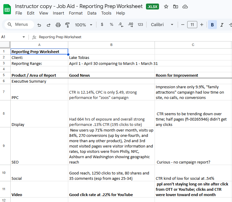
Task: Activate the paint format tool
Action: coord(67,25)
